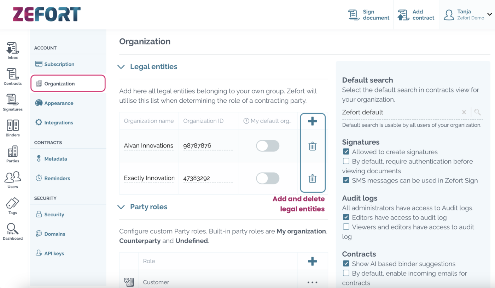The width and height of the screenshot is (495, 288).
Task: Add a new legal entity with plus button
Action: (312, 121)
